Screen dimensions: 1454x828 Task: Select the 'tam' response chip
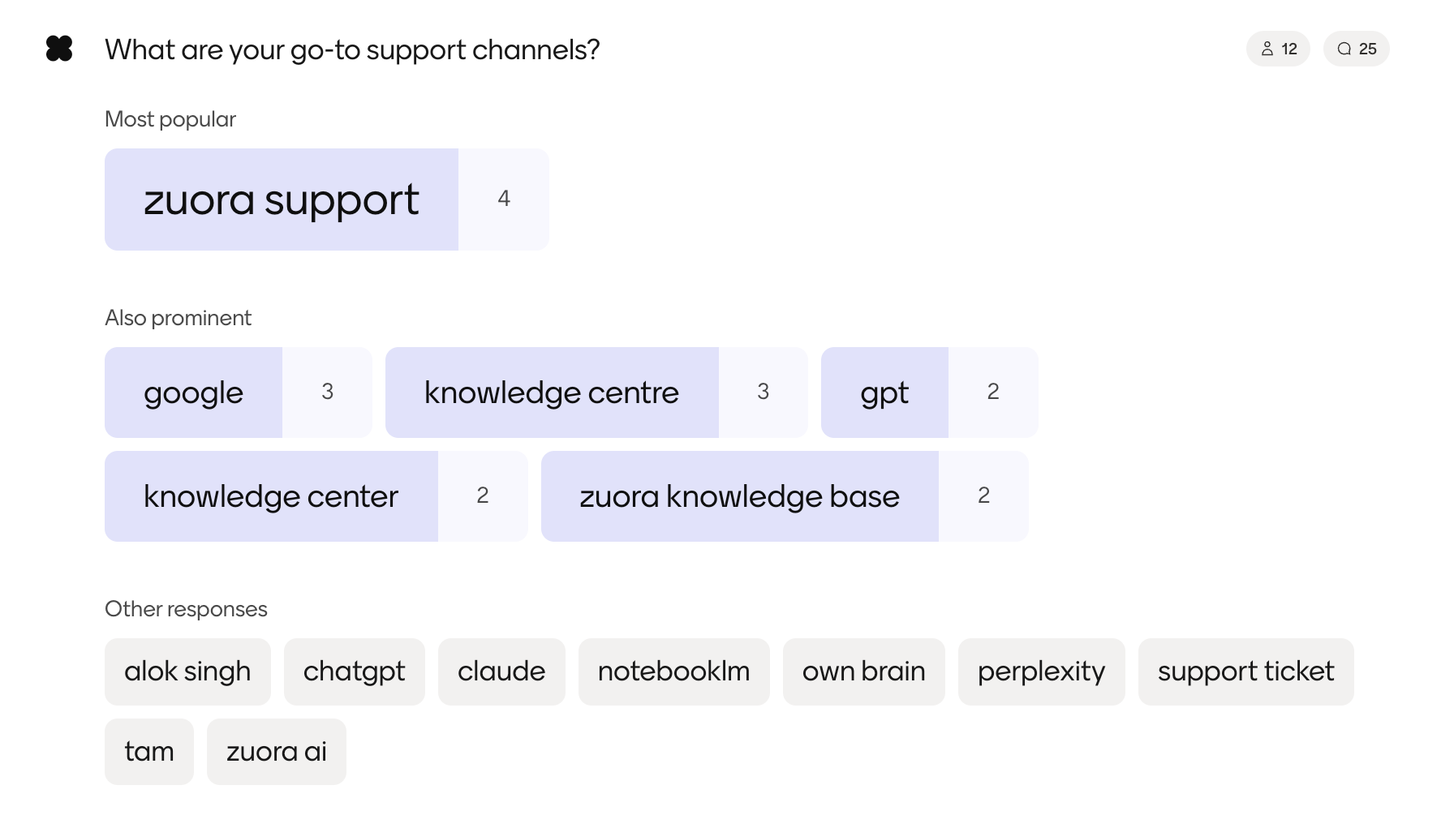(149, 752)
